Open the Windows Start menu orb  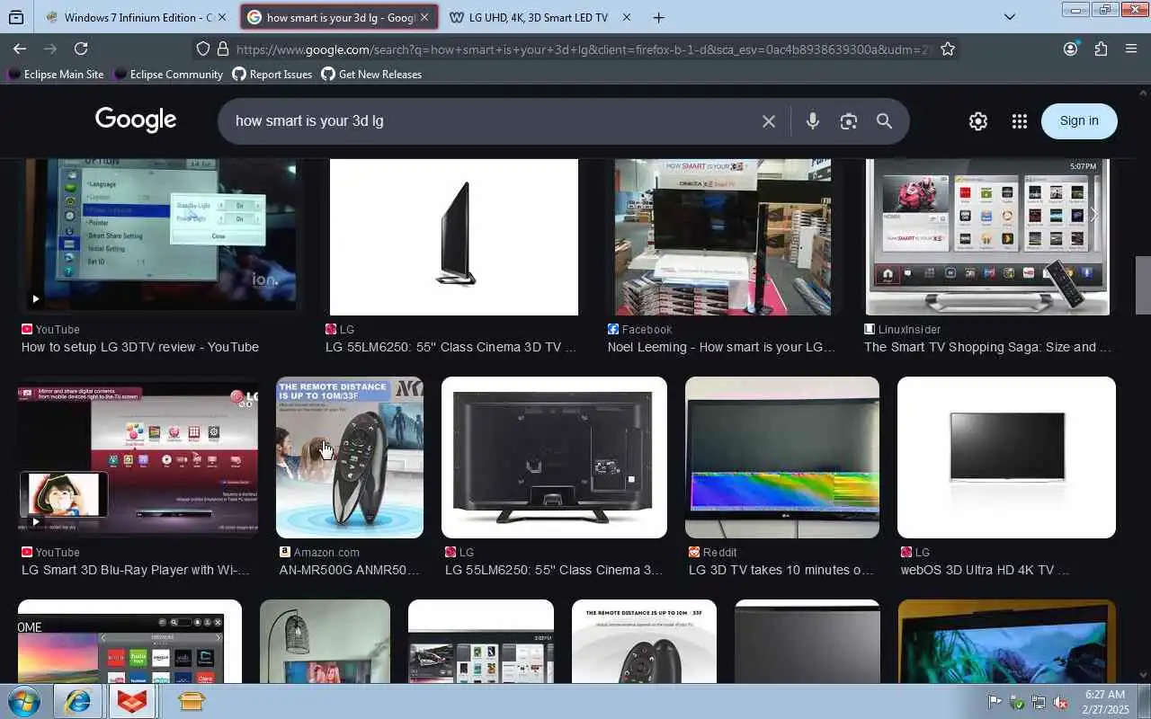coord(22,701)
